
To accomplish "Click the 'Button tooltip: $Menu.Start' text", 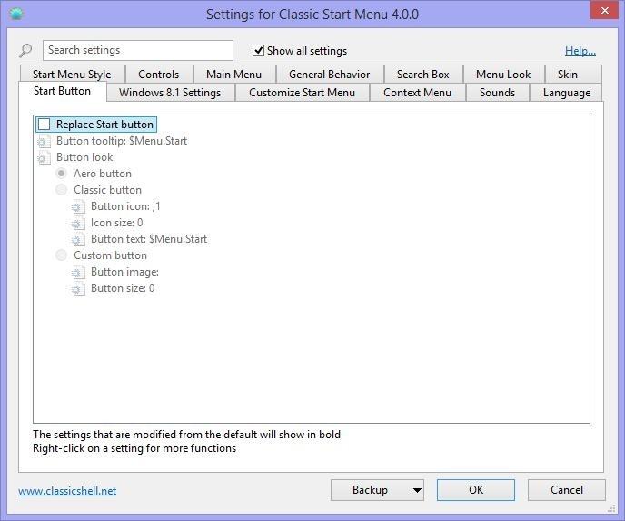I will point(122,141).
